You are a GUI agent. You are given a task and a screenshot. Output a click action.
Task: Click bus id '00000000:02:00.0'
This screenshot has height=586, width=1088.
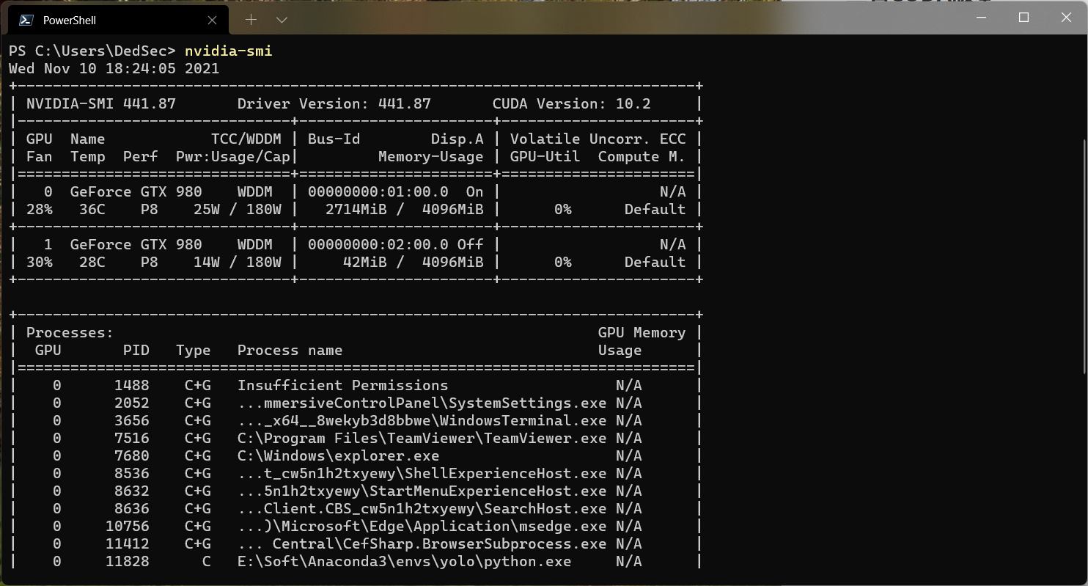pos(378,245)
